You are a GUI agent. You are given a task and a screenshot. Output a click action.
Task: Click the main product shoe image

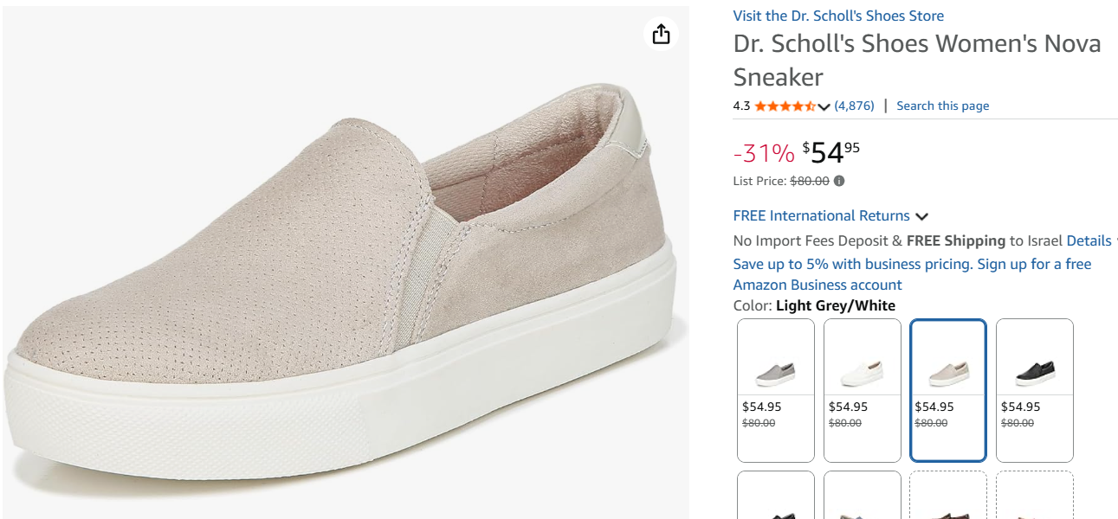[346, 277]
